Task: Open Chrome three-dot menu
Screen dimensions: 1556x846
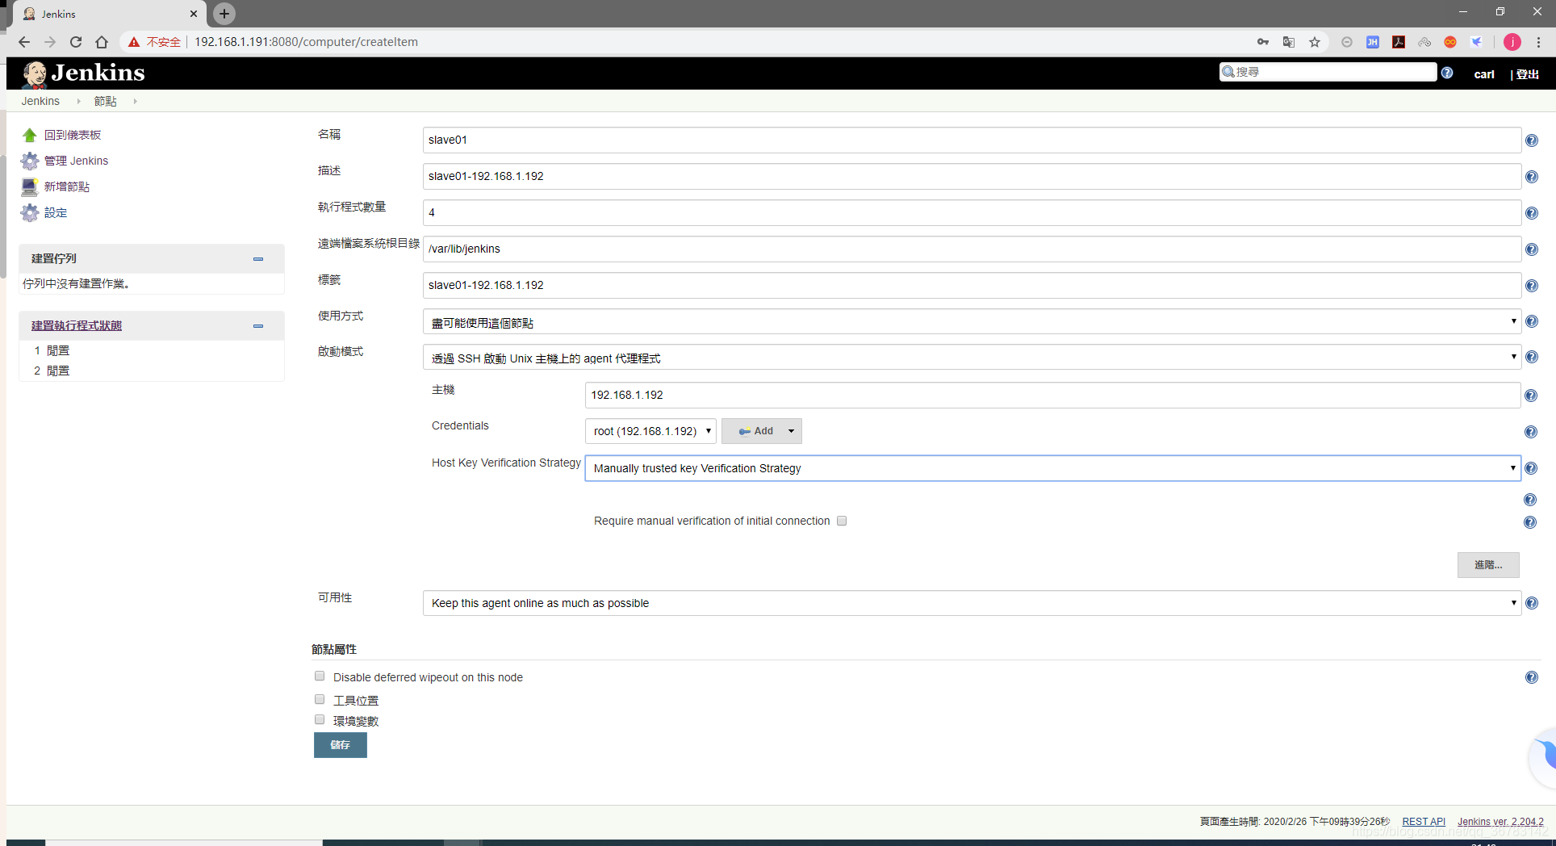Action: click(1539, 42)
